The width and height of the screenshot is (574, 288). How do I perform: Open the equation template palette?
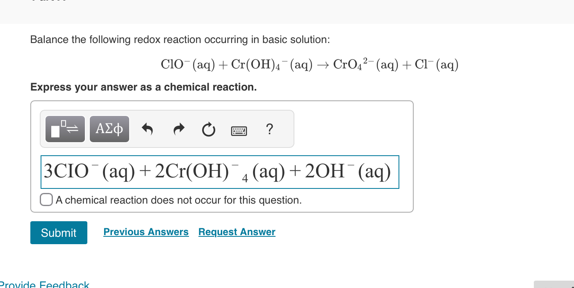pyautogui.click(x=65, y=129)
